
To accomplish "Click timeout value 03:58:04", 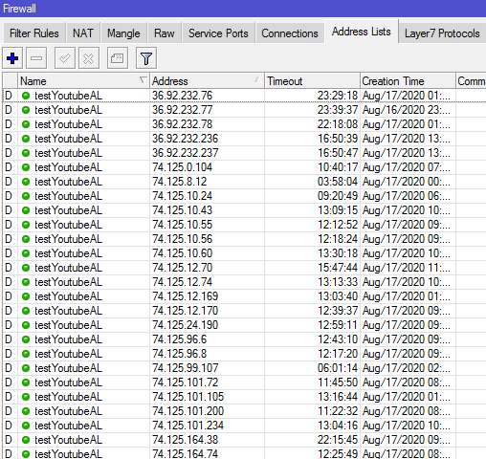I will 338,182.
